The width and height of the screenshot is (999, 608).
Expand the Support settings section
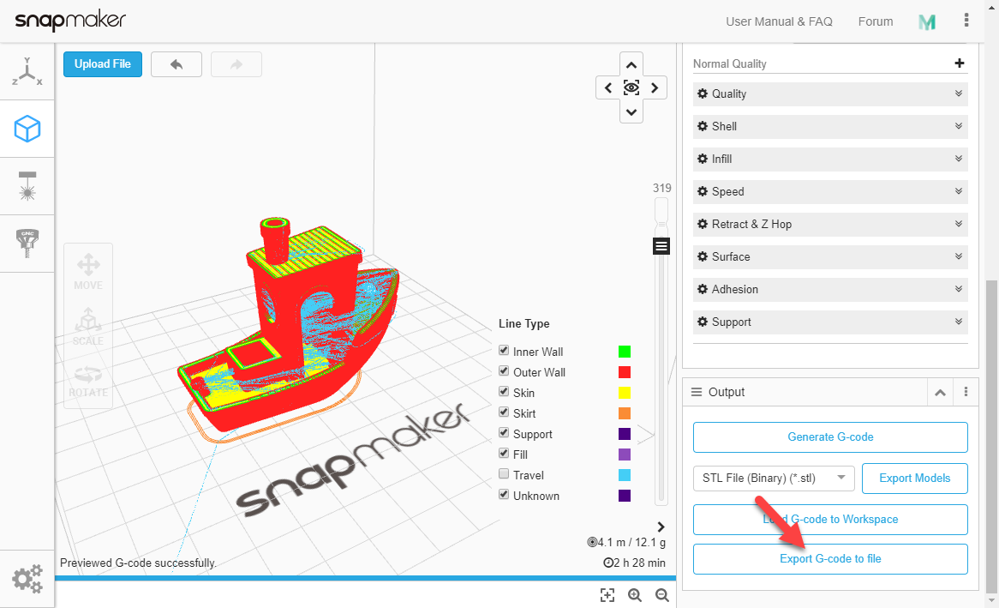[830, 322]
